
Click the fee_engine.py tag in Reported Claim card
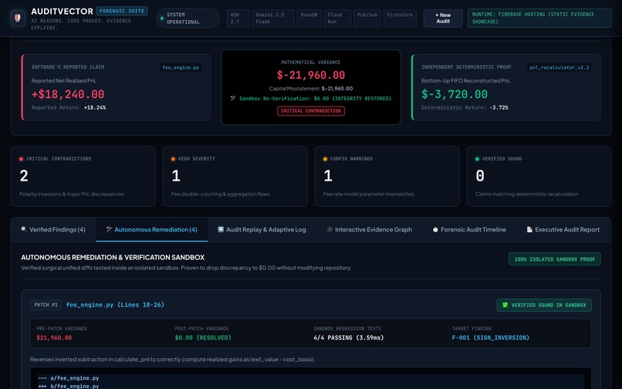(x=181, y=67)
